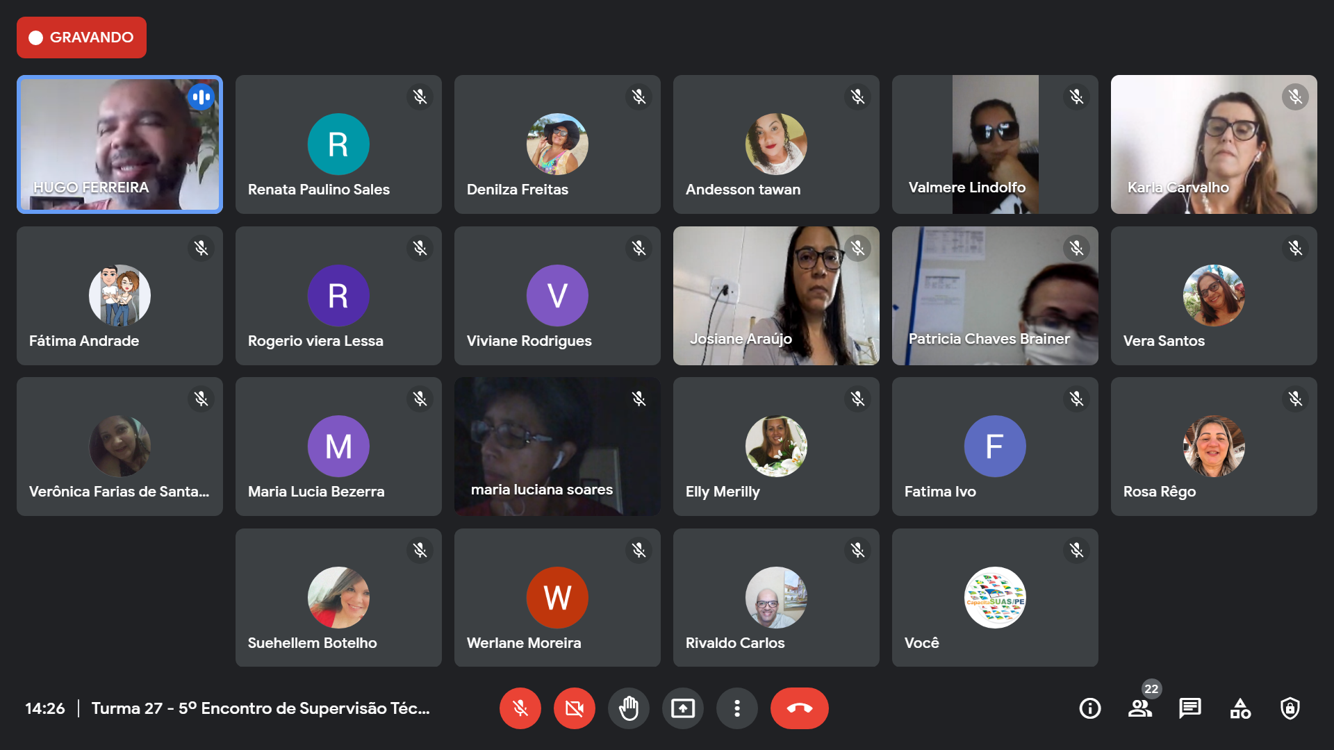Start presenting your screen
Image resolution: width=1334 pixels, height=750 pixels.
click(x=682, y=708)
